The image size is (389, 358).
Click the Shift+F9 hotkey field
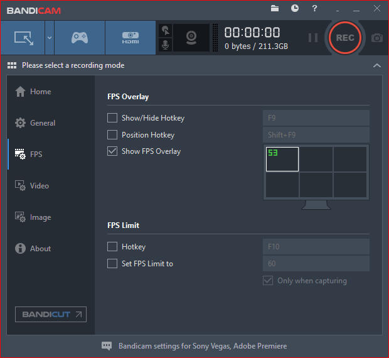pos(316,135)
